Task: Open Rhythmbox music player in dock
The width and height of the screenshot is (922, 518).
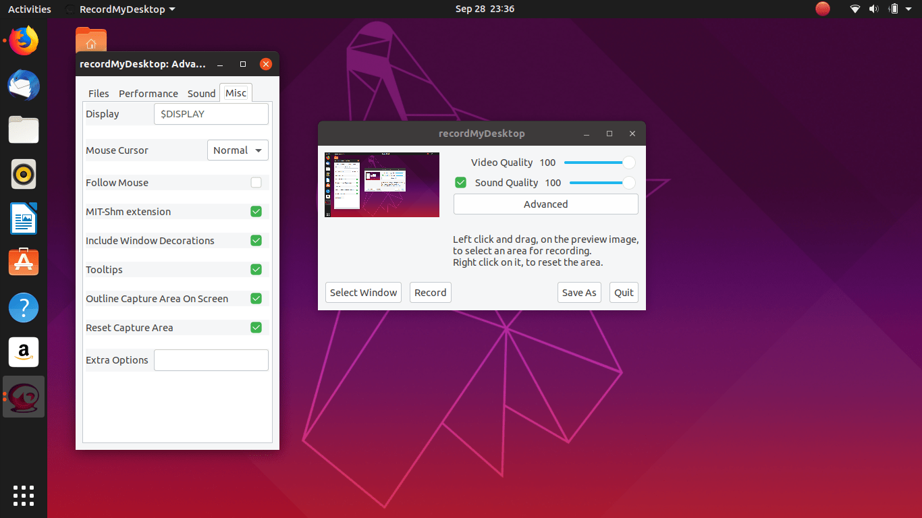Action: tap(24, 174)
